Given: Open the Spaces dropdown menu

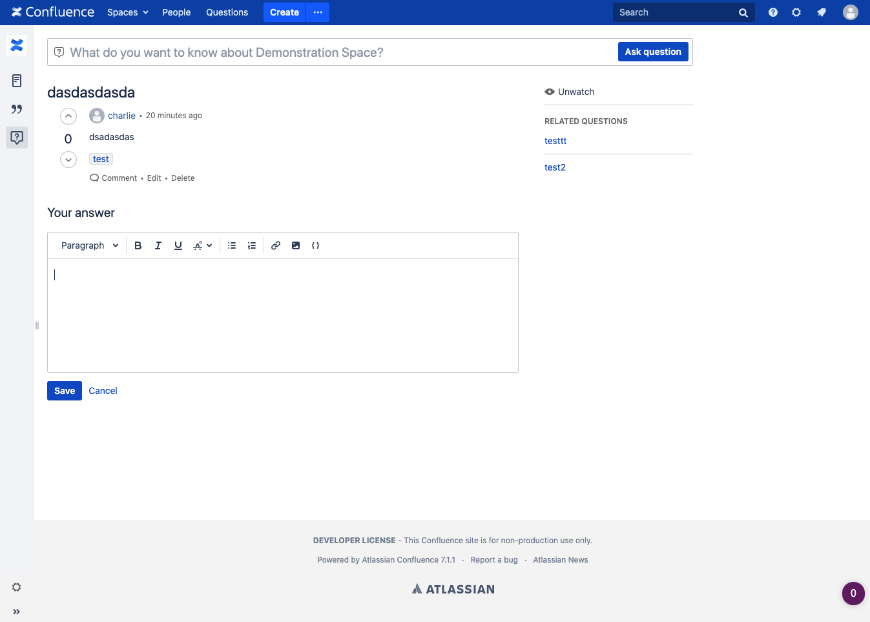Looking at the screenshot, I should pyautogui.click(x=128, y=12).
